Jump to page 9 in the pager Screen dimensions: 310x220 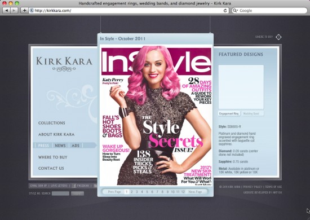[x=167, y=192]
